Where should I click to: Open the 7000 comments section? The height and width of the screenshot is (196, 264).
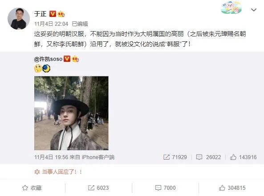point(165,188)
